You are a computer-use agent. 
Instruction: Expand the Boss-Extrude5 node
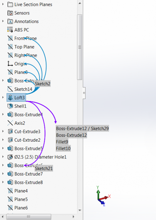[x=3, y=148]
